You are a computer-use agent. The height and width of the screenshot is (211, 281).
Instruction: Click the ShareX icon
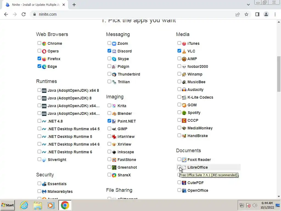(x=114, y=175)
